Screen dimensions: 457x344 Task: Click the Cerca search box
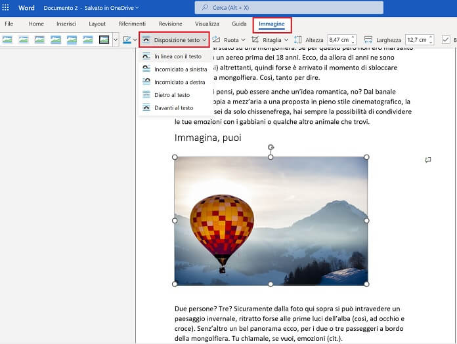click(x=289, y=8)
